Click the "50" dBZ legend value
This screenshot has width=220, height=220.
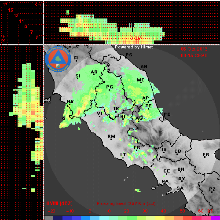coord(183,211)
